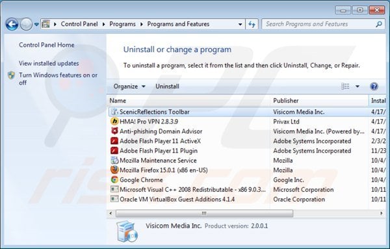Viewport: 390px width, 249px height.
Task: Click the Forward navigation arrow
Action: tap(26, 24)
